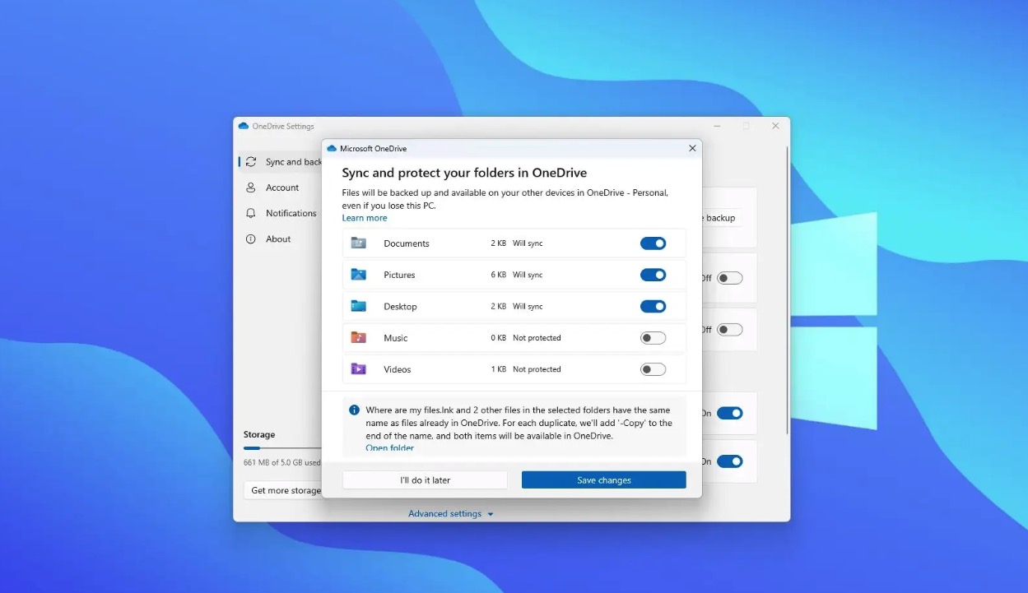The width and height of the screenshot is (1028, 593).
Task: Click Not protected status in Music row
Action: (x=537, y=338)
